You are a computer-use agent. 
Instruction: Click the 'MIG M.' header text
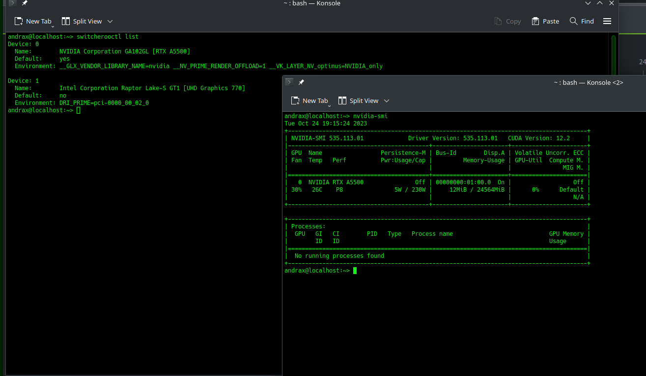pos(573,168)
